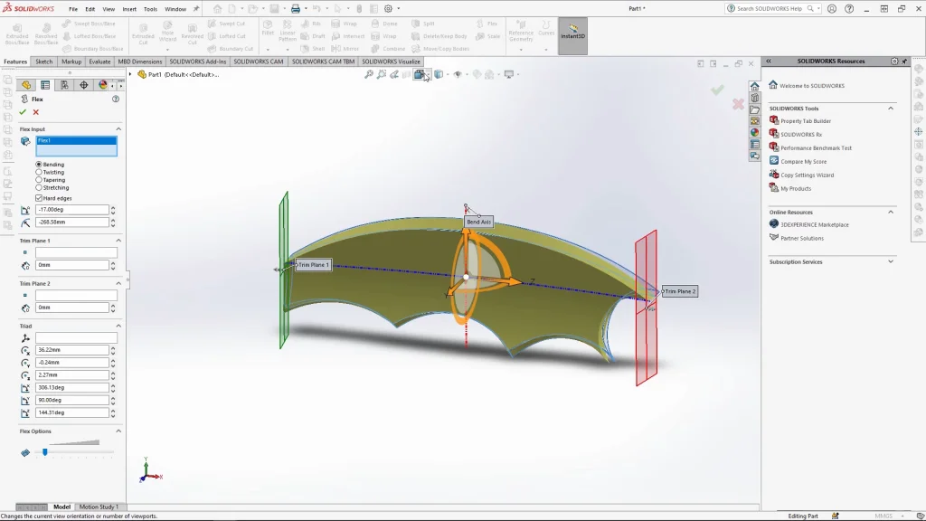Viewport: 926px width, 521px height.
Task: Open the Insert menu
Action: coord(128,8)
